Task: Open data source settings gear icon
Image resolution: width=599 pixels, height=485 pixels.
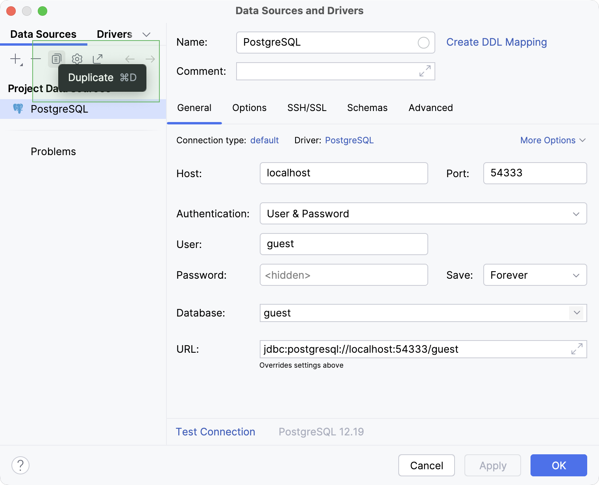Action: pyautogui.click(x=77, y=59)
